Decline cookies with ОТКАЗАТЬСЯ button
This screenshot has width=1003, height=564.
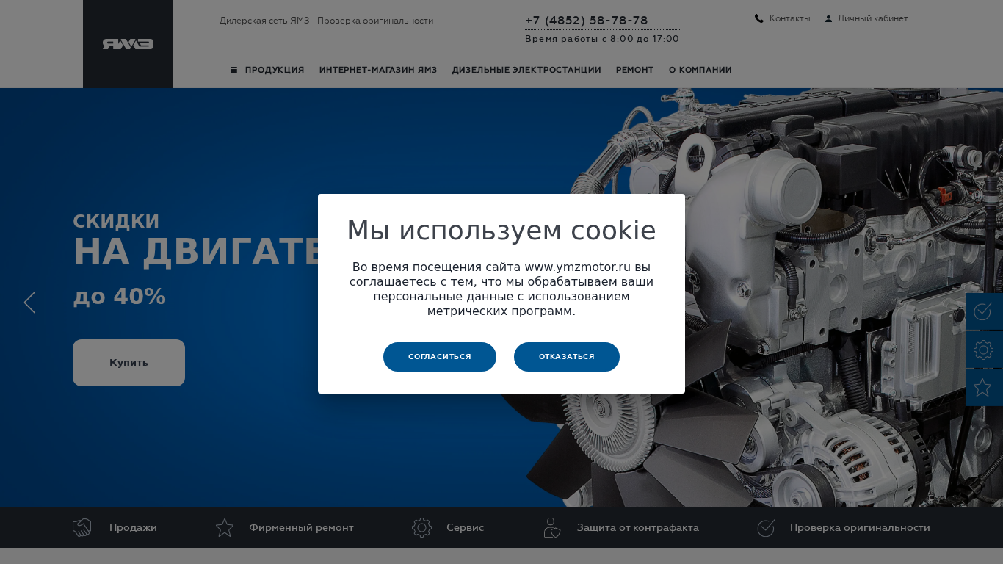pos(567,357)
